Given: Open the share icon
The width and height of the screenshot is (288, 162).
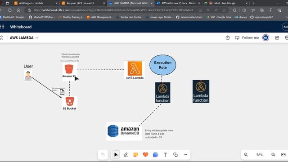Looking at the screenshot, I should [x=277, y=38].
